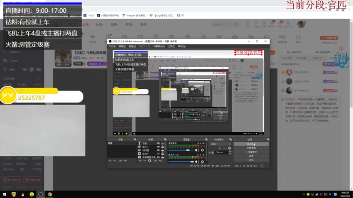Click the taskbar clock and date

tap(345, 194)
